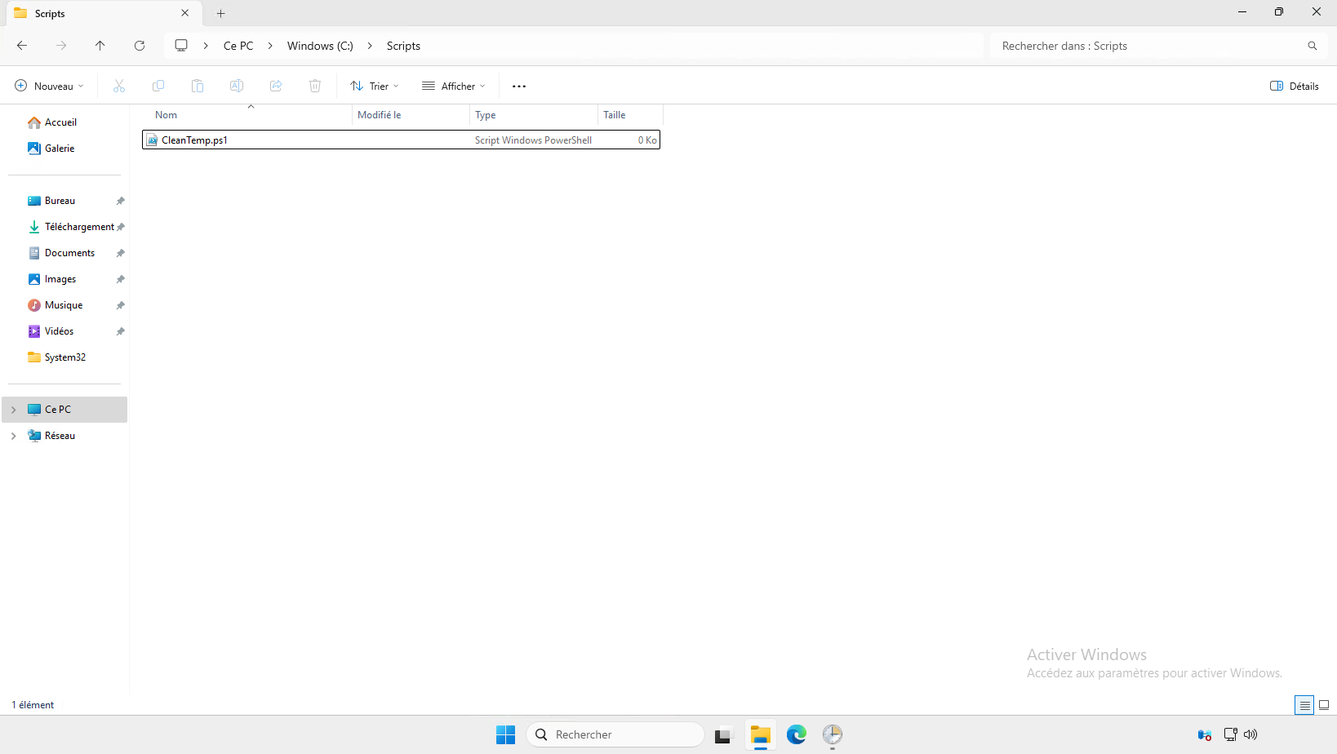Click the back navigation arrow
The image size is (1337, 754).
coord(22,46)
